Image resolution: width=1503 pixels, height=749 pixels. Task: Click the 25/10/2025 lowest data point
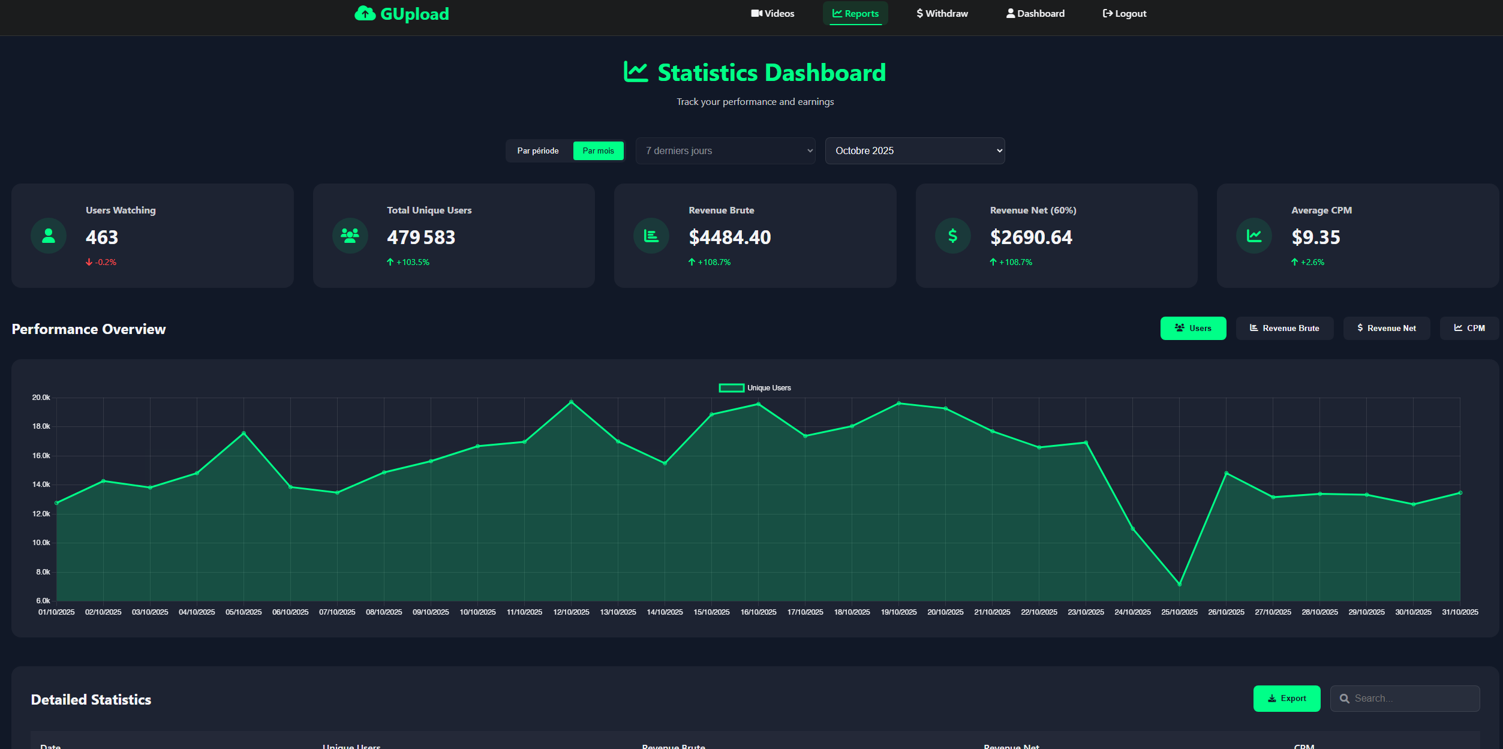[1179, 584]
